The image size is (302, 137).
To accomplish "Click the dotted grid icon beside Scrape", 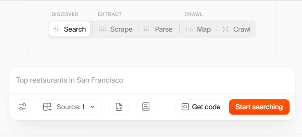I will click(x=102, y=29).
